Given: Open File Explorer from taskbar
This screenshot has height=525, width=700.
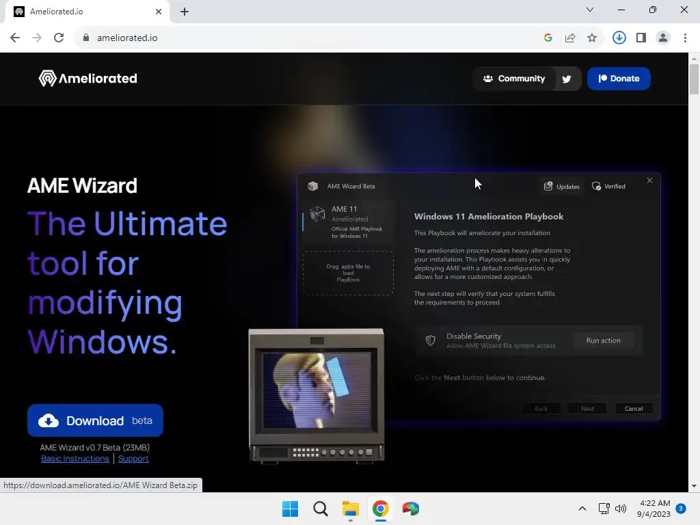Looking at the screenshot, I should pyautogui.click(x=351, y=509).
